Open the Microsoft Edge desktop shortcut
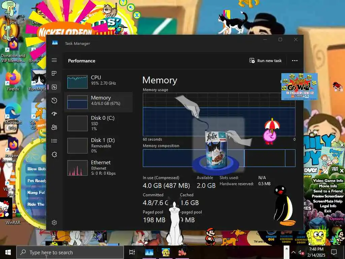The image size is (345, 259). click(13, 117)
